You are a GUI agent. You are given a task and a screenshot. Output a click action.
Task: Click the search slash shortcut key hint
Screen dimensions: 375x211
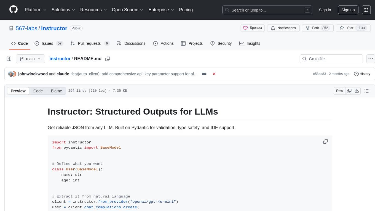click(x=307, y=10)
